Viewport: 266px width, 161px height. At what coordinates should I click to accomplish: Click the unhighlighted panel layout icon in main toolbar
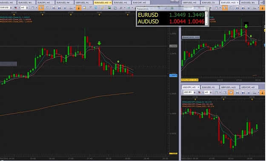[47, 8]
